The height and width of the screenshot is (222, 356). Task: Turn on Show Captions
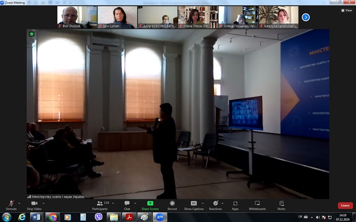(x=194, y=205)
